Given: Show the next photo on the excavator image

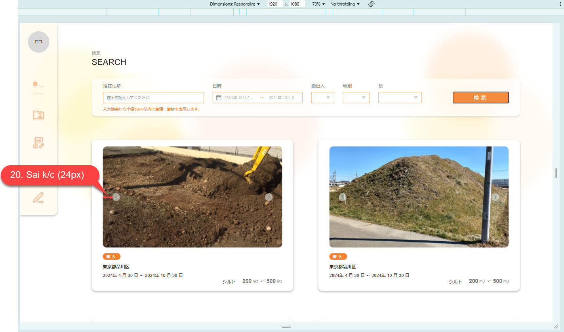Looking at the screenshot, I should (269, 197).
